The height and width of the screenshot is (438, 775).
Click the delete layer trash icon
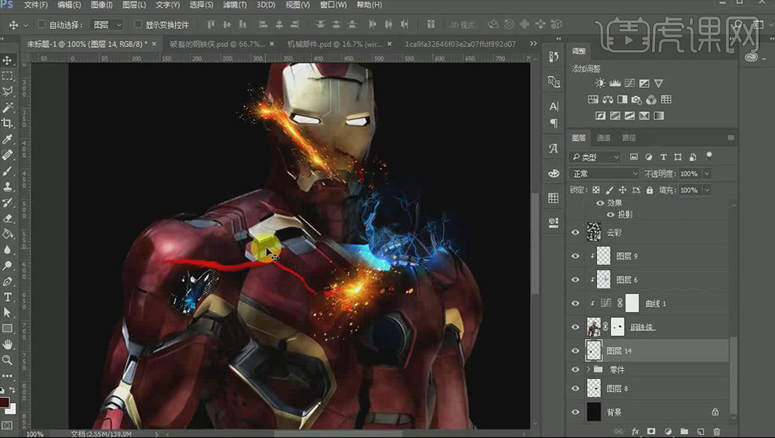pos(716,431)
